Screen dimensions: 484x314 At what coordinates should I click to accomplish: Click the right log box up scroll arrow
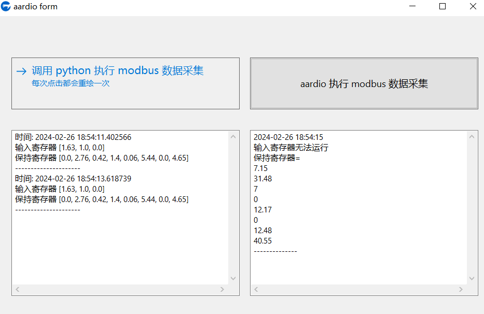tap(472, 136)
